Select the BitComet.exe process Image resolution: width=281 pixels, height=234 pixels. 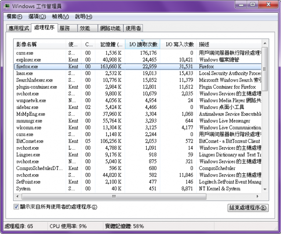(x=137, y=141)
